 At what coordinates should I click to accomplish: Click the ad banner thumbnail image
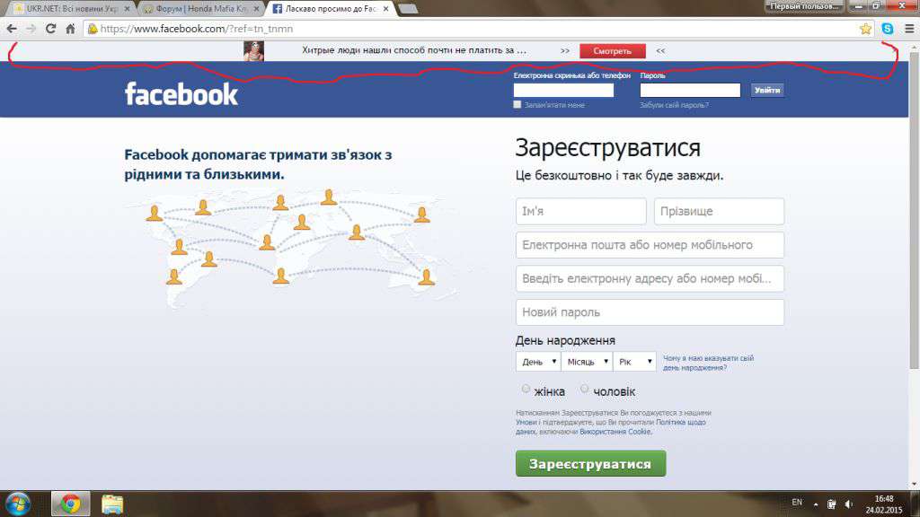(x=253, y=51)
